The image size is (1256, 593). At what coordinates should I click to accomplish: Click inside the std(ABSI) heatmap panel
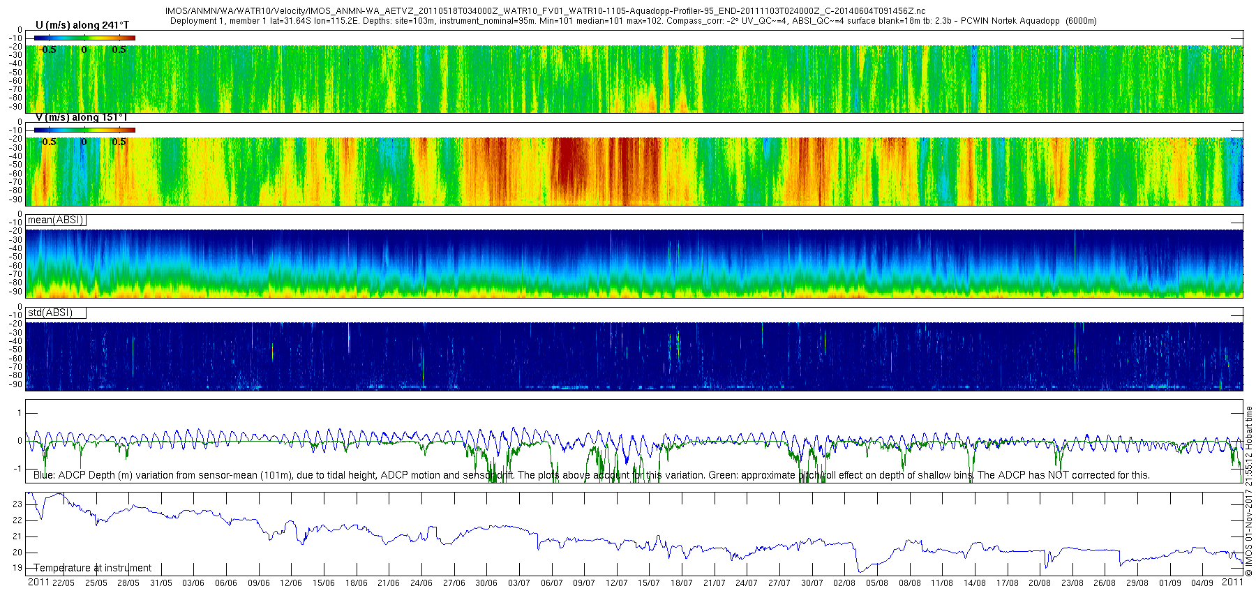click(x=634, y=356)
